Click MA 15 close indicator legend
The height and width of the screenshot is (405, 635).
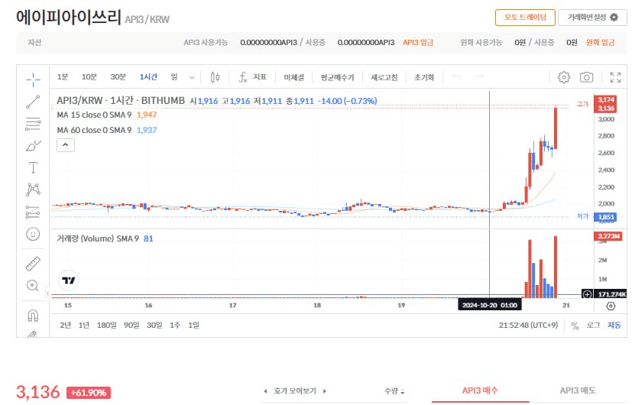tap(106, 115)
